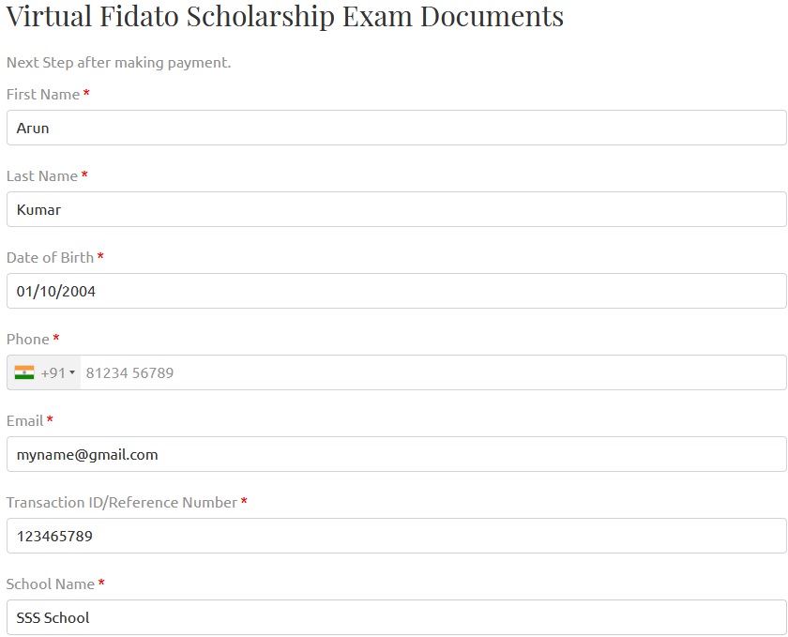
Task: Click the School Name label
Action: click(51, 584)
